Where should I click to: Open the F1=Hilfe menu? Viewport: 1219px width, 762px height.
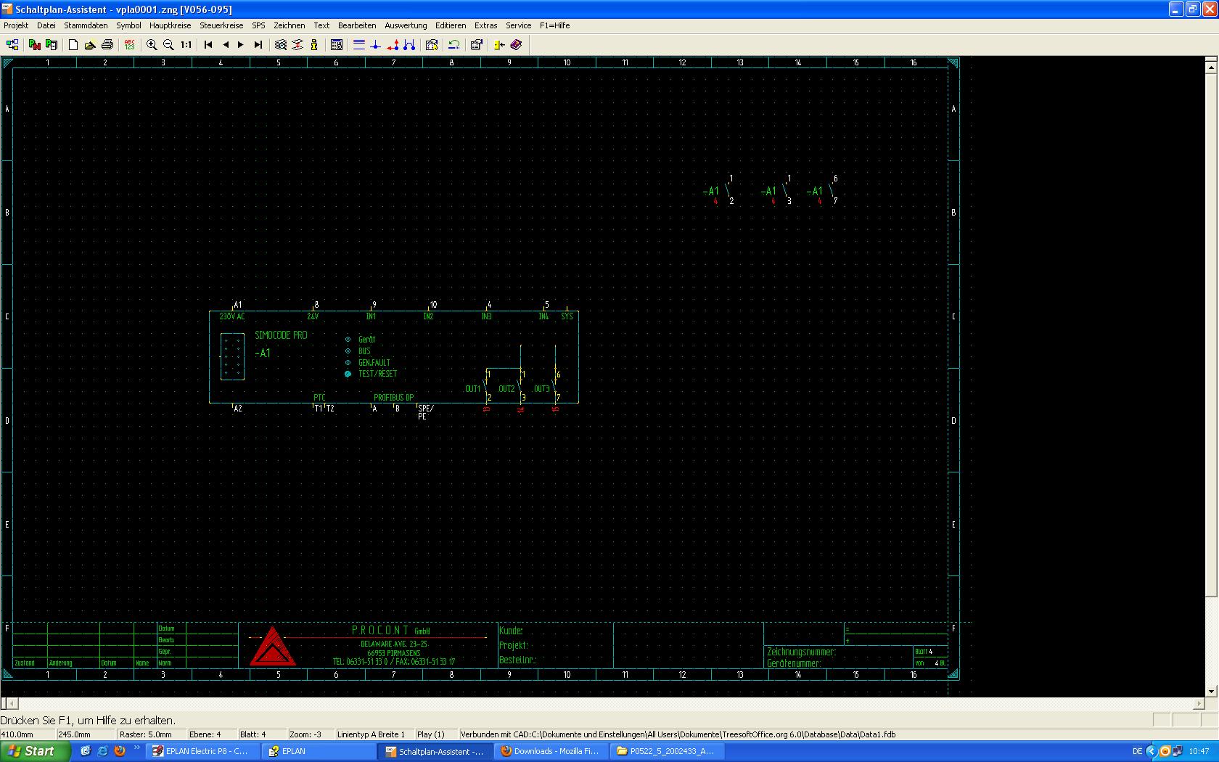[555, 25]
